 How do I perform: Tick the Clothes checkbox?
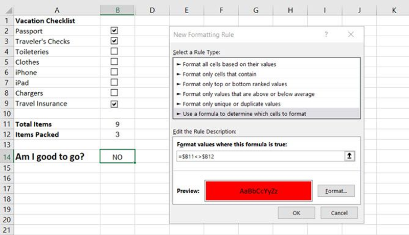(x=115, y=62)
